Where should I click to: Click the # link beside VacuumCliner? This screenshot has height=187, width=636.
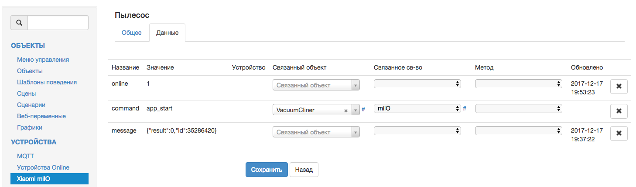tap(363, 109)
